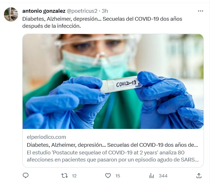
Task: Open the reply comment icon
Action: pyautogui.click(x=26, y=176)
